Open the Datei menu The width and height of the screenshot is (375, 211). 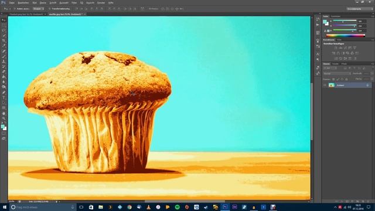(12, 2)
